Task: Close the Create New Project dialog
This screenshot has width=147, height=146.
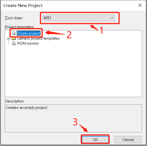Action: 140,5
